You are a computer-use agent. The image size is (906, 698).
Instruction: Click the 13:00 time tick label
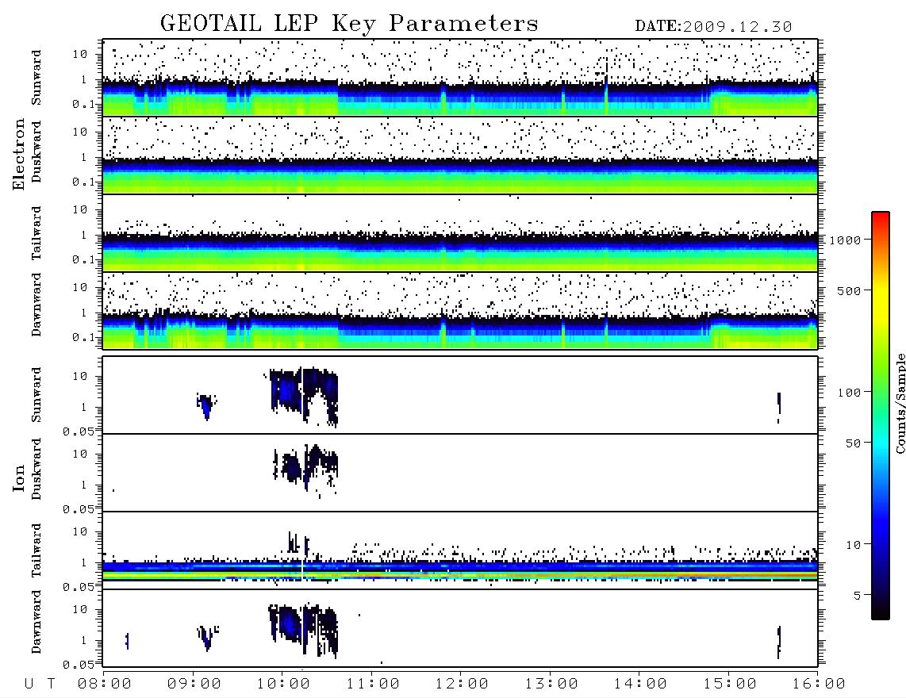pos(551,685)
